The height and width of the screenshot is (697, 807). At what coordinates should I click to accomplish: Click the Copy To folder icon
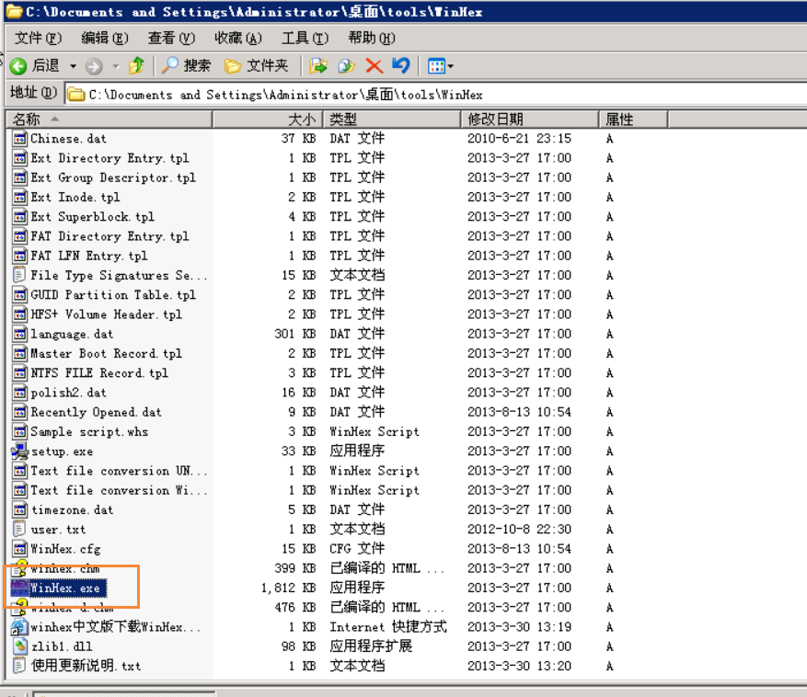346,66
